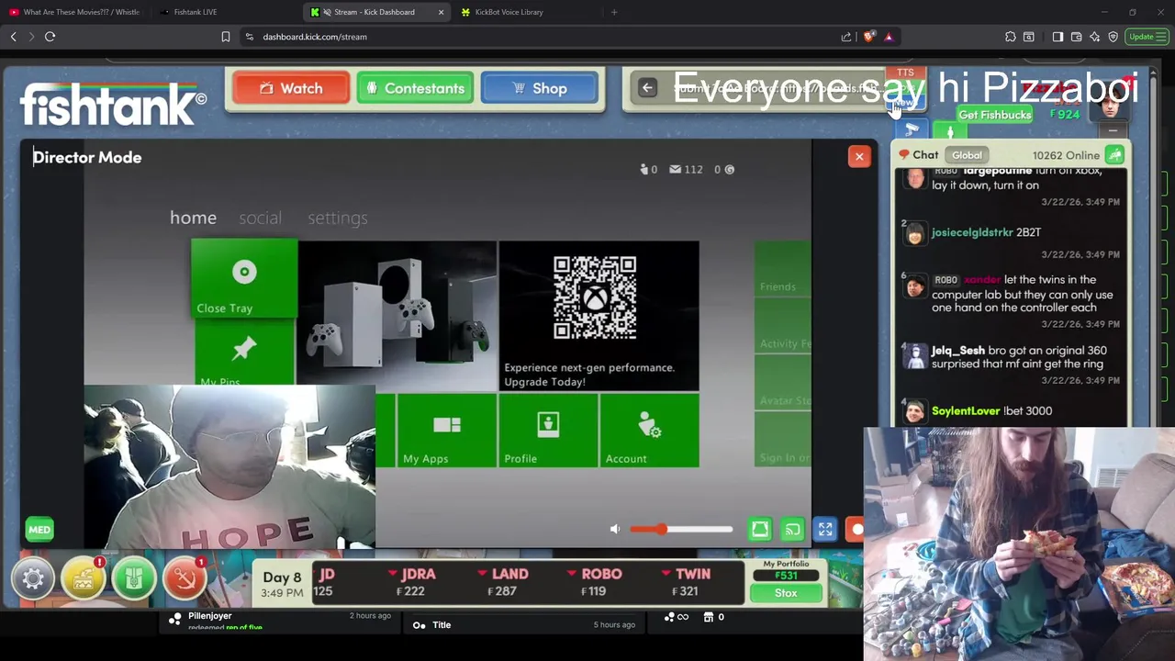1175x661 pixels.
Task: Adjust the red volume slider
Action: tap(681, 529)
